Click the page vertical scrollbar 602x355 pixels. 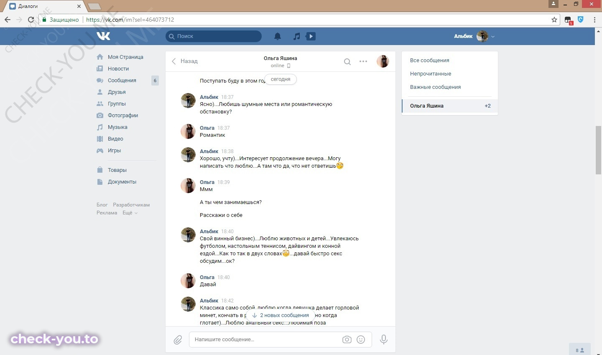pyautogui.click(x=599, y=150)
